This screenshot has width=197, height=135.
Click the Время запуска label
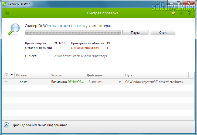tap(36, 43)
